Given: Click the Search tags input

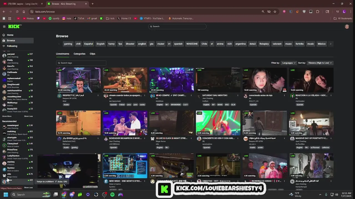Looking at the screenshot, I should [x=81, y=63].
